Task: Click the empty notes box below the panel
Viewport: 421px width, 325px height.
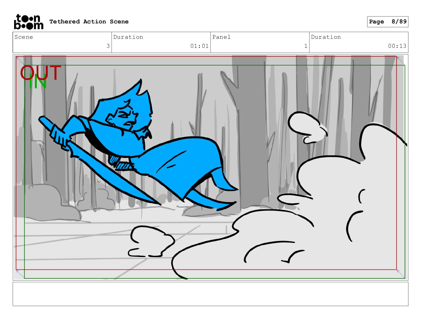Action: pos(210,294)
